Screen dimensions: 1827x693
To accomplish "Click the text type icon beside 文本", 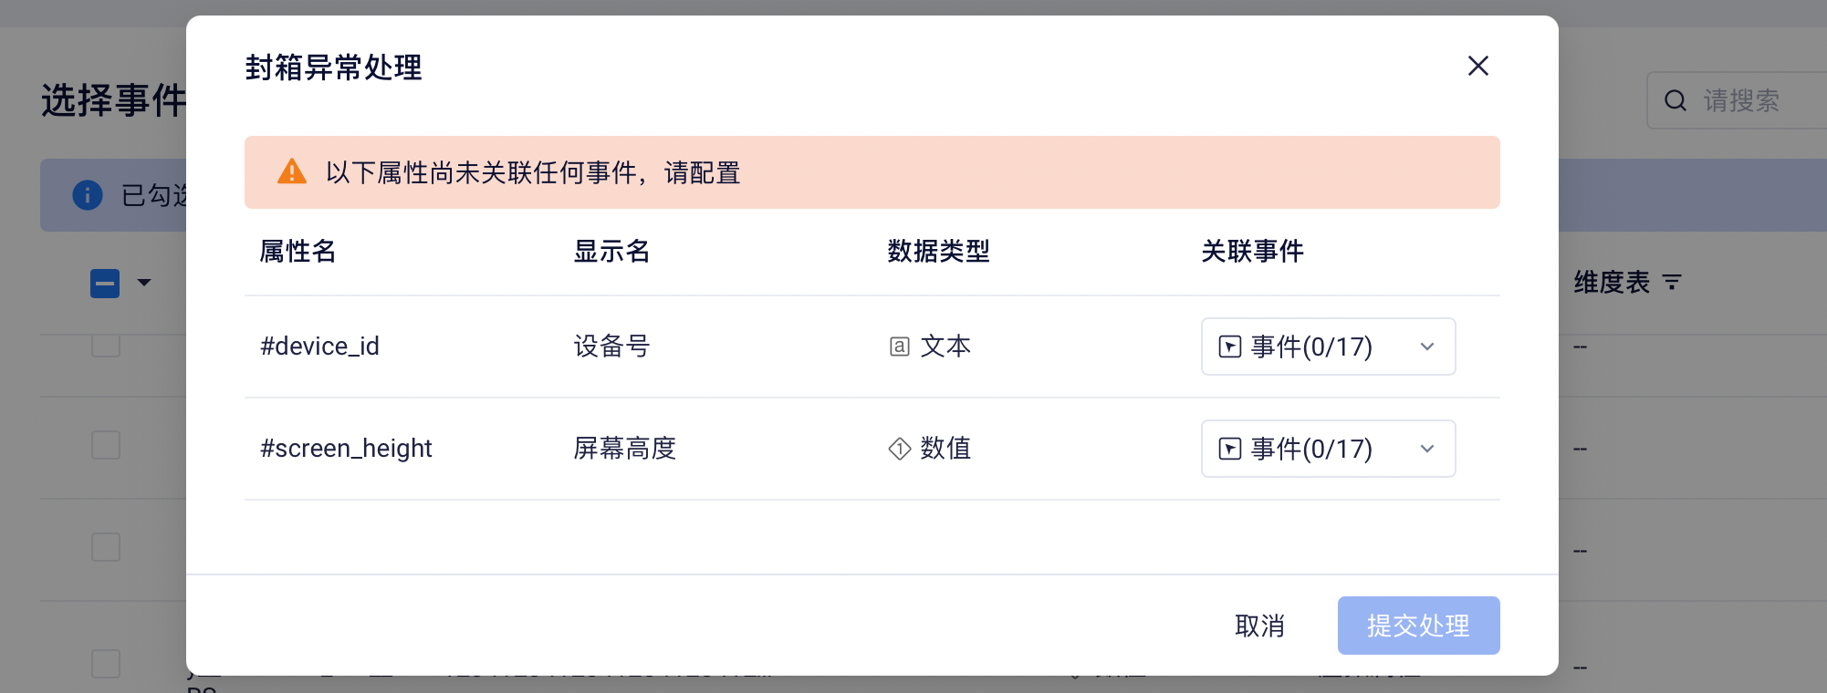I will pyautogui.click(x=899, y=346).
